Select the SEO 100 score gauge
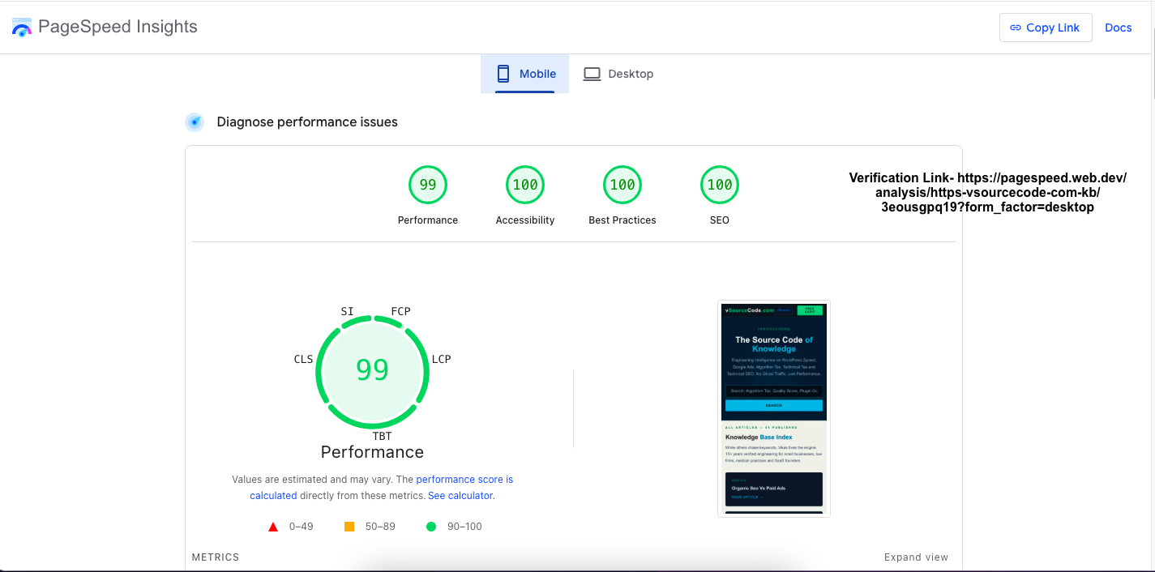This screenshot has width=1155, height=572. click(720, 185)
